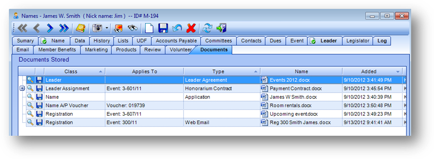Open the Leader tab
The height and width of the screenshot is (159, 434).
pyautogui.click(x=325, y=41)
